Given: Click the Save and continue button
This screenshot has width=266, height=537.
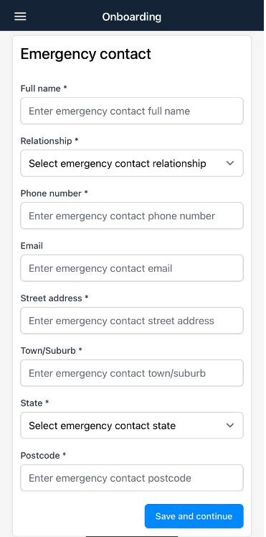Looking at the screenshot, I should (194, 516).
